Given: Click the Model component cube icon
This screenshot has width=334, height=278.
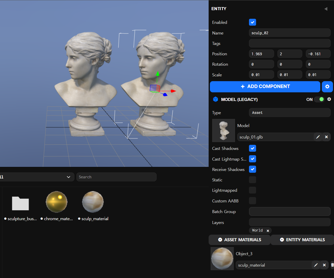Looking at the screenshot, I should (215, 99).
